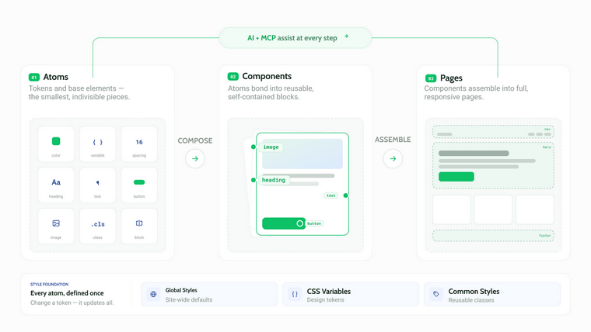This screenshot has height=332, width=591.
Task: Open the Common Styles card
Action: coord(492,295)
